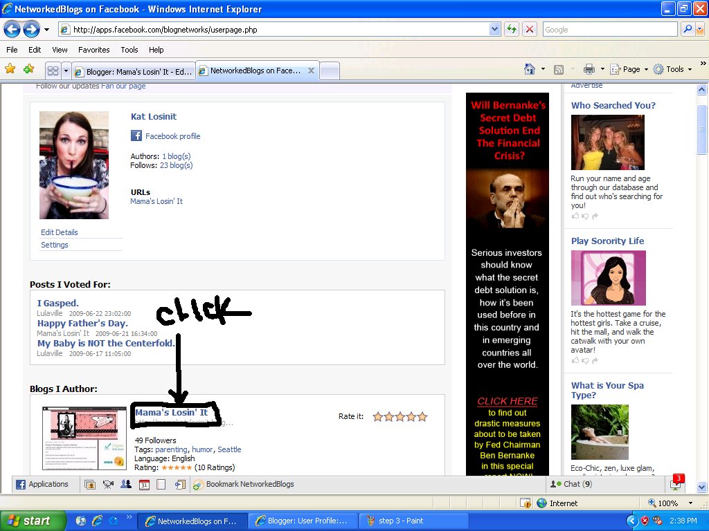Open the Tools command bar dropdown
The image size is (709, 531).
672,69
